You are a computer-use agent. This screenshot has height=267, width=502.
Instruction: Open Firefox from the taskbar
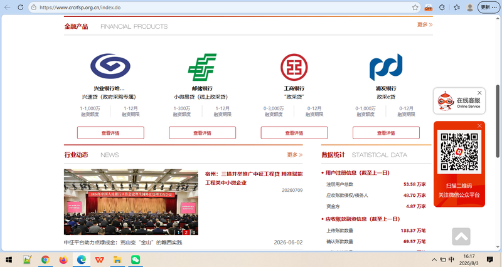pos(63,259)
